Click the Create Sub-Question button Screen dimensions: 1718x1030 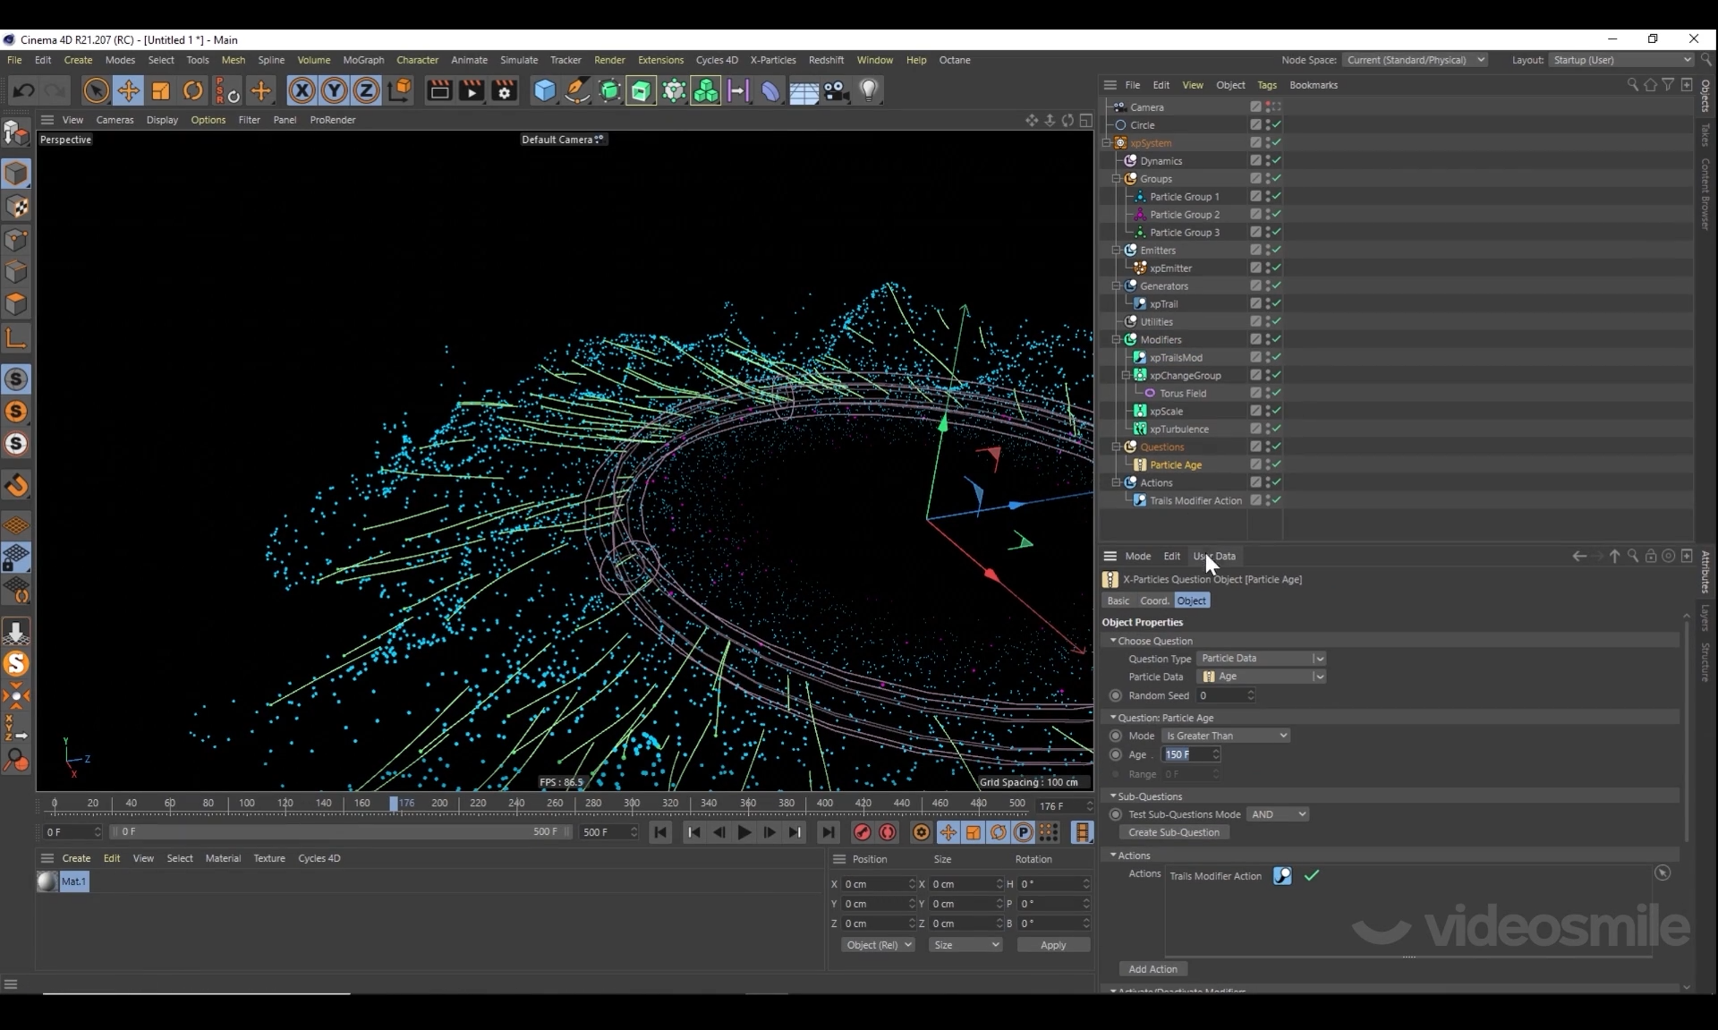1173,832
